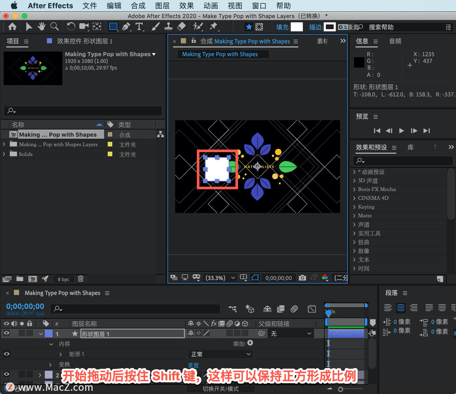The height and width of the screenshot is (394, 456).
Task: Select the Rotation tool
Action: [71, 27]
